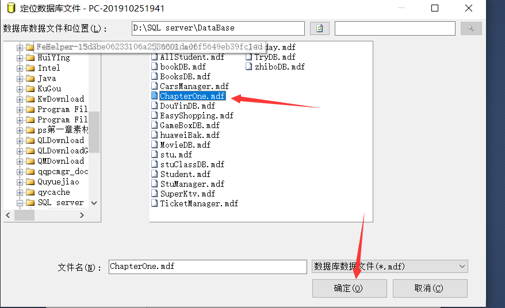Select the QMDownload folder in tree
Viewport: 505px width, 308px height.
coord(61,161)
